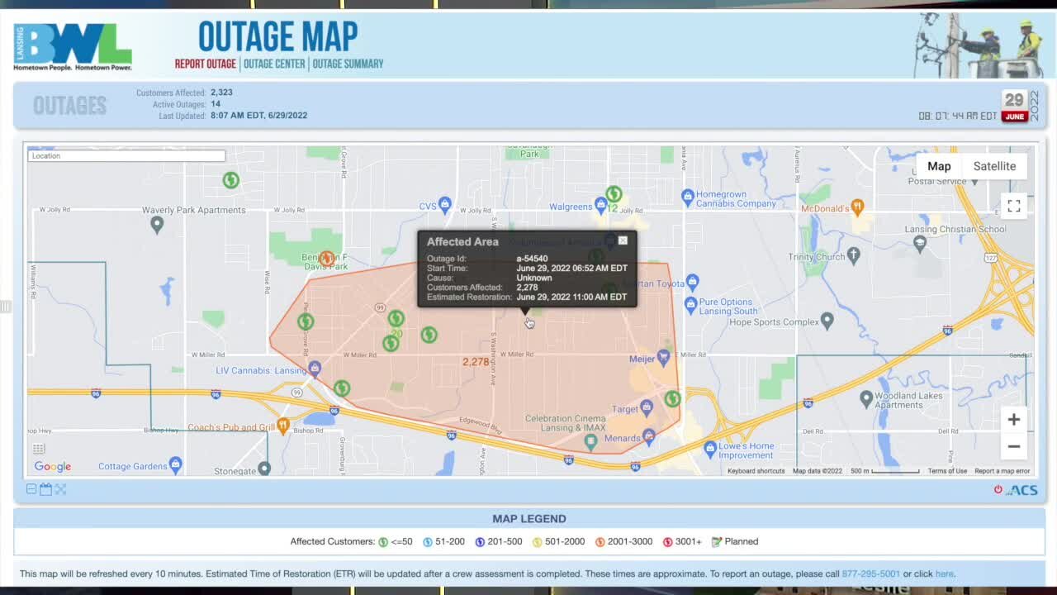Image resolution: width=1057 pixels, height=595 pixels.
Task: Select the Map view tab
Action: point(939,166)
